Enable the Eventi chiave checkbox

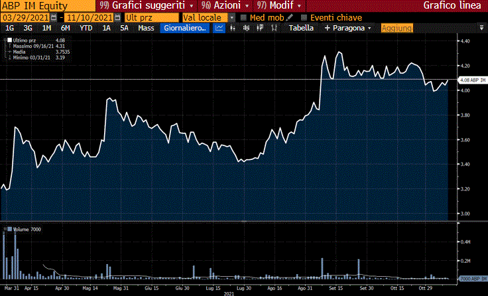click(304, 17)
